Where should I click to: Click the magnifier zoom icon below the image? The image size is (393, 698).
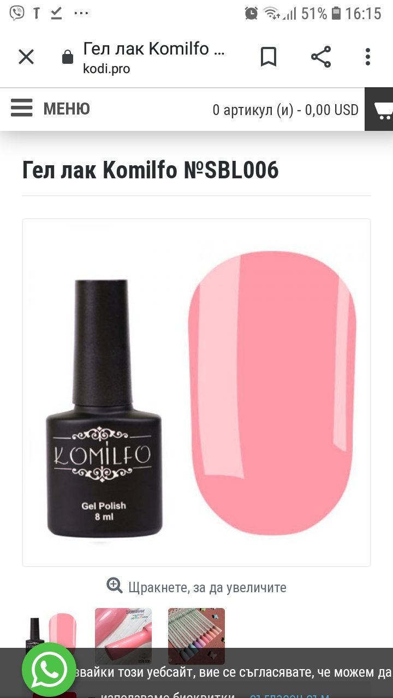coord(115,586)
